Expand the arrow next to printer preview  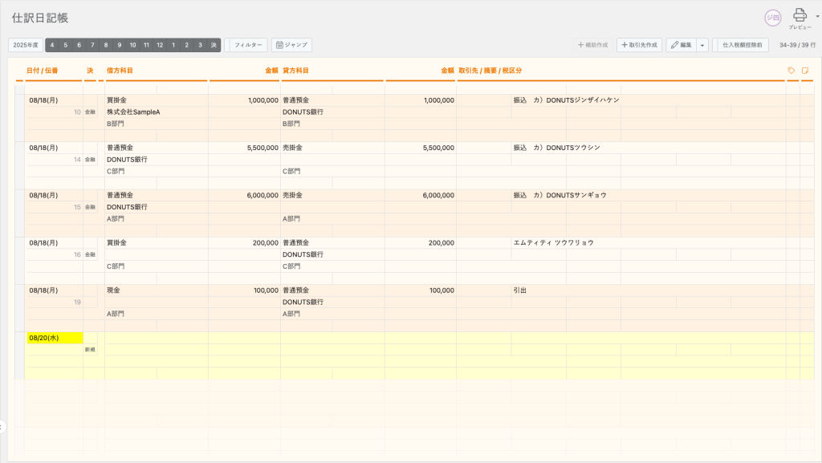click(817, 16)
